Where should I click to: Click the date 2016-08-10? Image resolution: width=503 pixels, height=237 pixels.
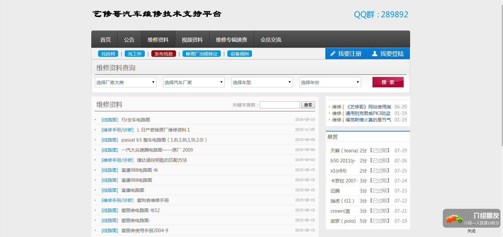(305, 119)
